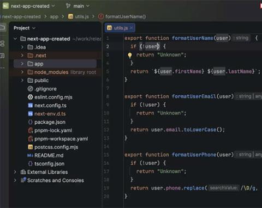Select the utils.js editor tab
262x208 pixels.
[121, 28]
